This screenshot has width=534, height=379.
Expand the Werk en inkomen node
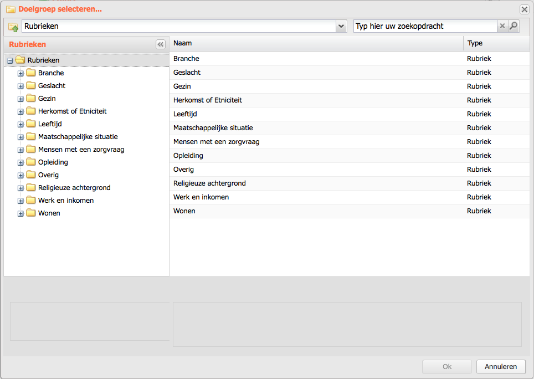pyautogui.click(x=20, y=201)
